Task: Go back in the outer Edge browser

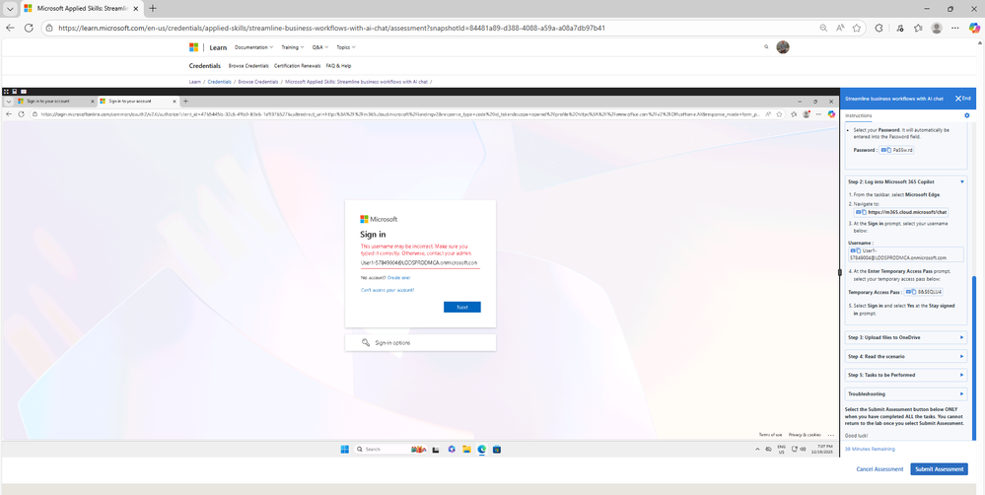Action: pyautogui.click(x=10, y=28)
